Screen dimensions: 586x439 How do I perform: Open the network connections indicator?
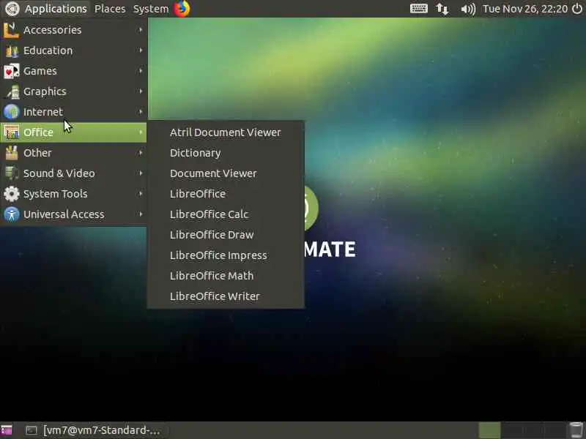pos(442,9)
